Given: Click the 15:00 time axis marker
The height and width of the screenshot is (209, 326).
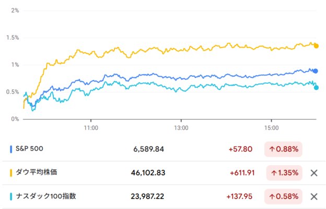Looking at the screenshot, I should pos(271,127).
